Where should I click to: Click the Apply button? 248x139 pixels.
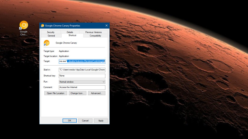[101, 120]
